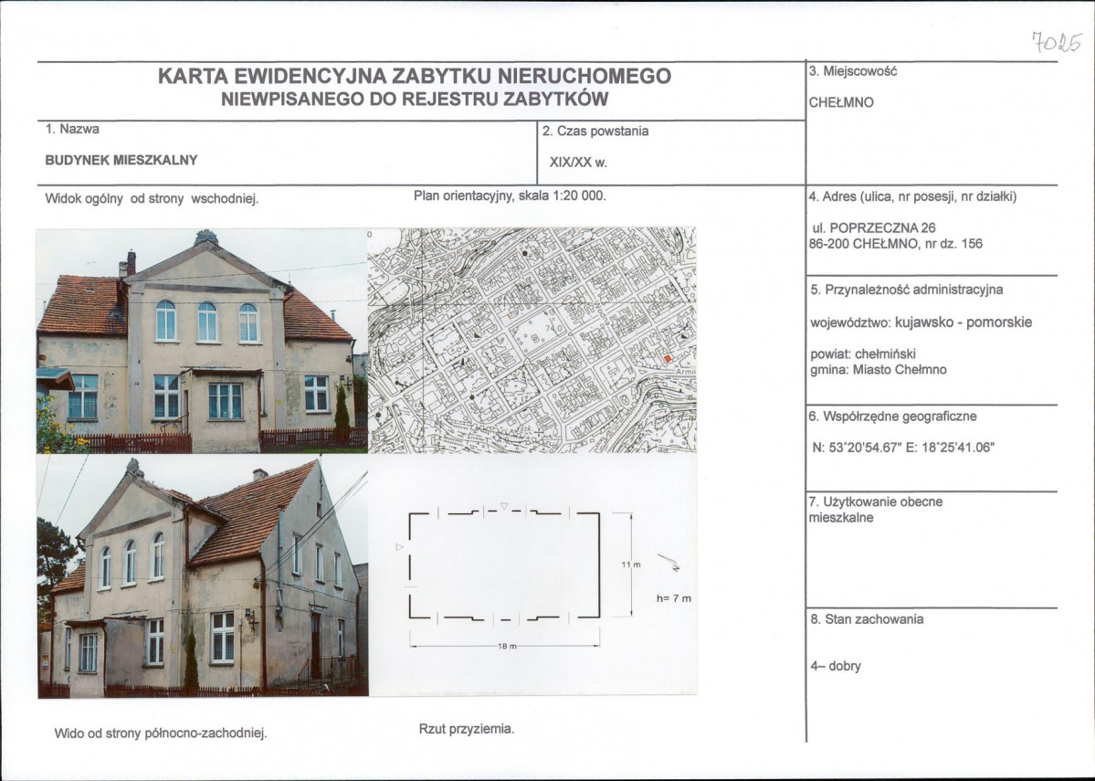Select the '4. Adres' field label
This screenshot has width=1095, height=781.
point(912,197)
